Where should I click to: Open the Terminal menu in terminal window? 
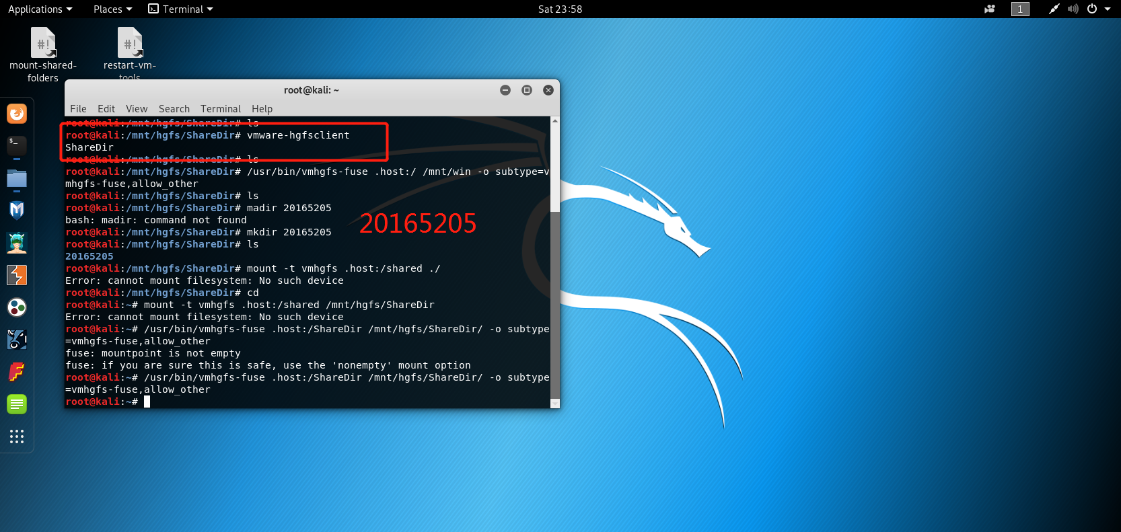point(221,108)
